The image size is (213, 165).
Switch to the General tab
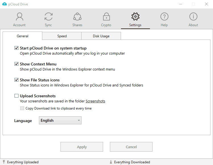[22, 36]
